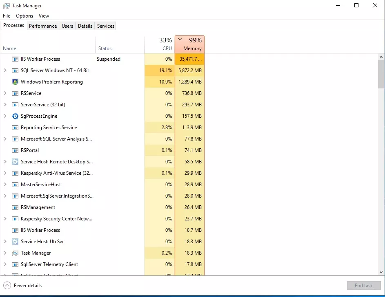Expand the Task Manager process group
This screenshot has height=297, width=385.
5,253
